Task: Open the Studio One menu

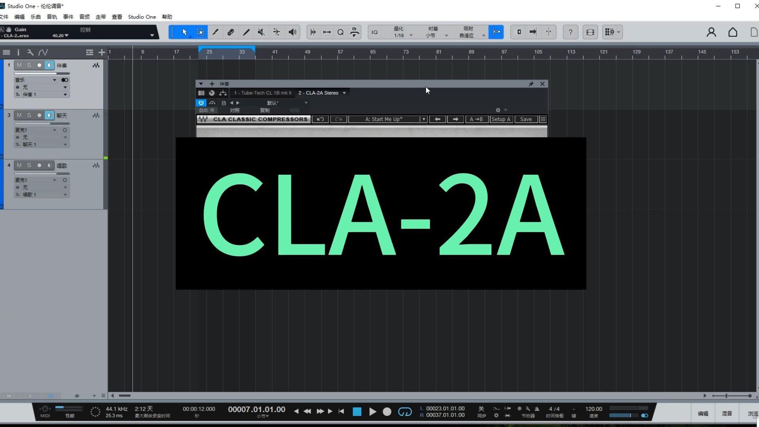Action: pyautogui.click(x=142, y=17)
